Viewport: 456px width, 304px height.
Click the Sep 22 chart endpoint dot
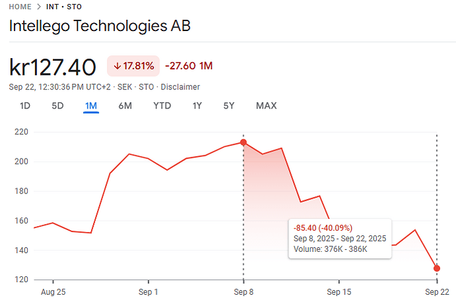tap(437, 268)
